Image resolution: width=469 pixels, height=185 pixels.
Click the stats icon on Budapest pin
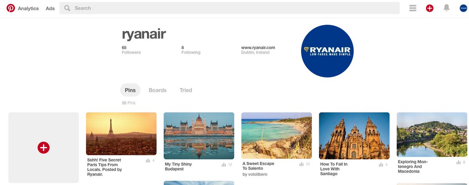click(x=224, y=165)
